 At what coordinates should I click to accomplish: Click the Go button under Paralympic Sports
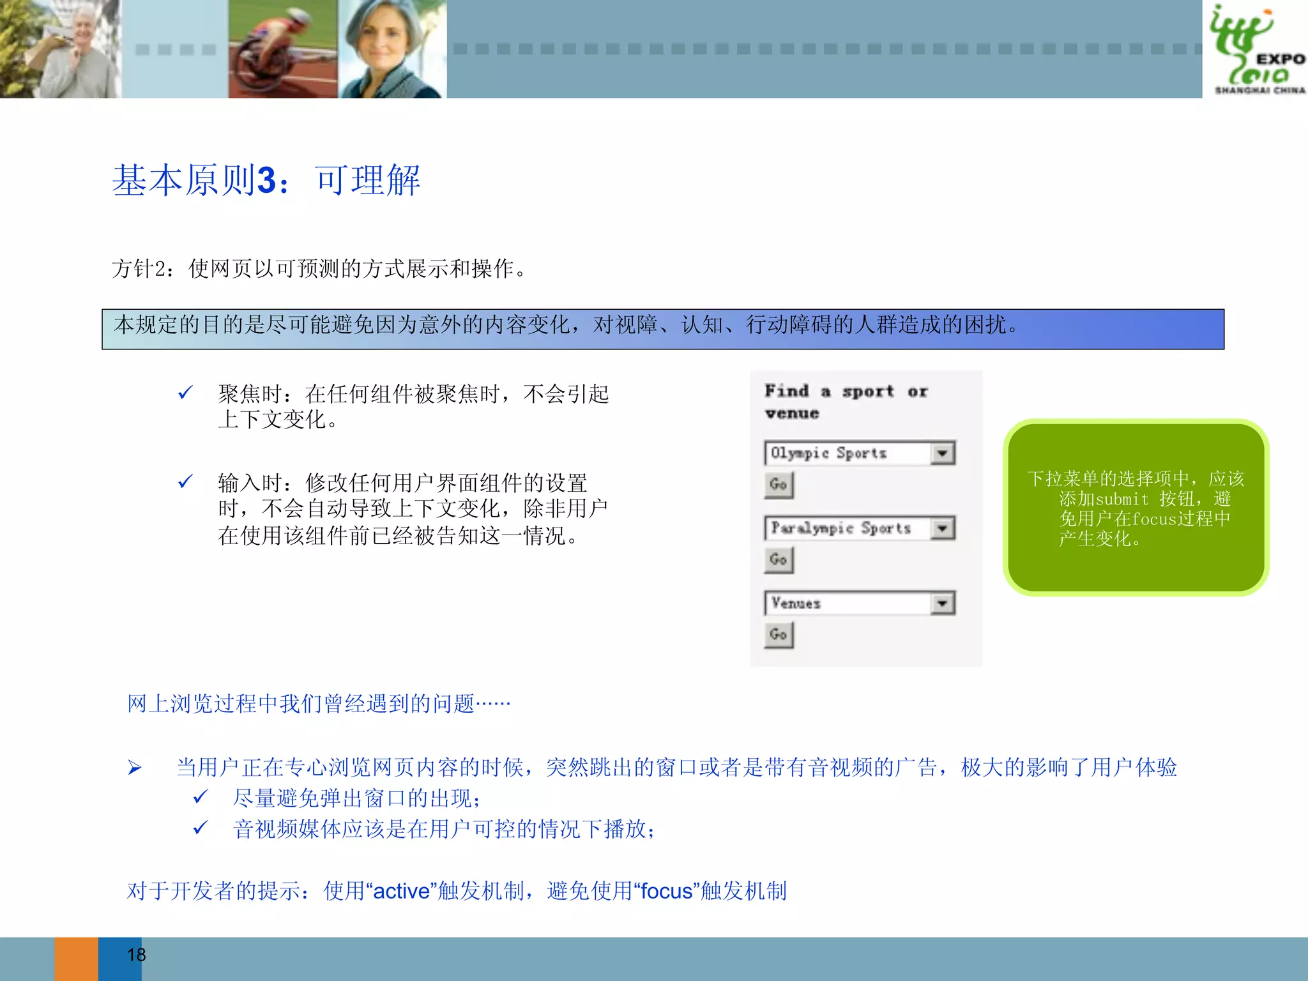coord(779,560)
